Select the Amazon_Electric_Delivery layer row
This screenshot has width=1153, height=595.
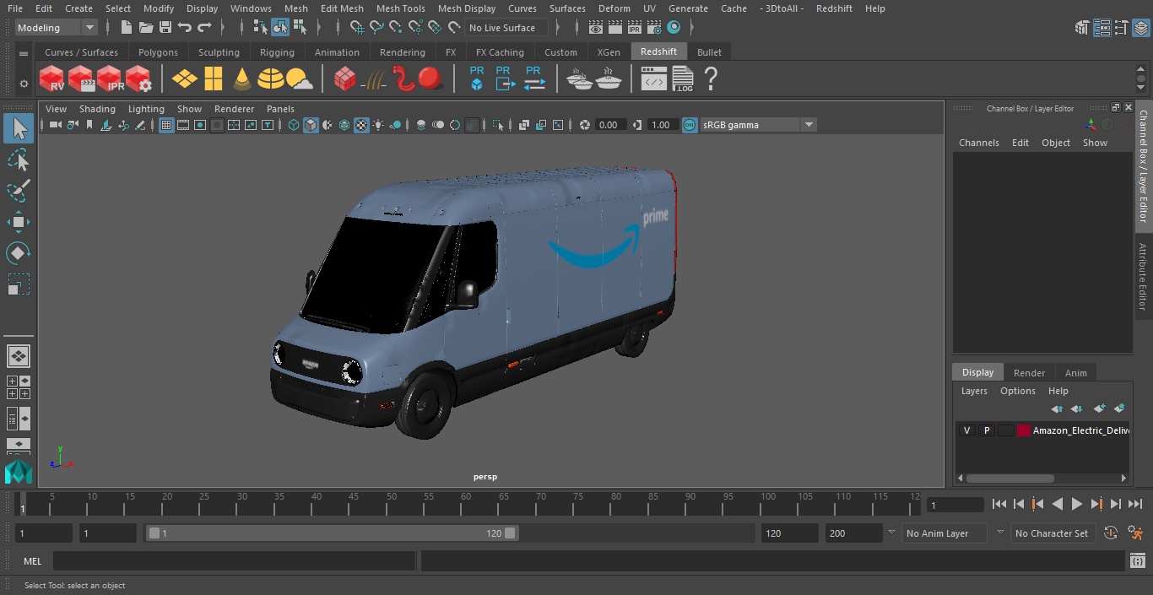pyautogui.click(x=1042, y=430)
